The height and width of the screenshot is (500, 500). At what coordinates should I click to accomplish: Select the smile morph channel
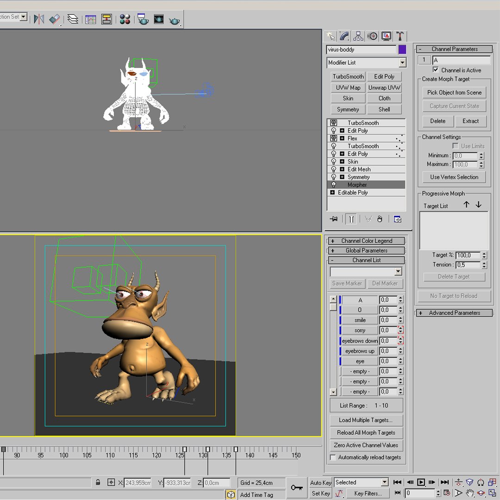[x=360, y=320]
